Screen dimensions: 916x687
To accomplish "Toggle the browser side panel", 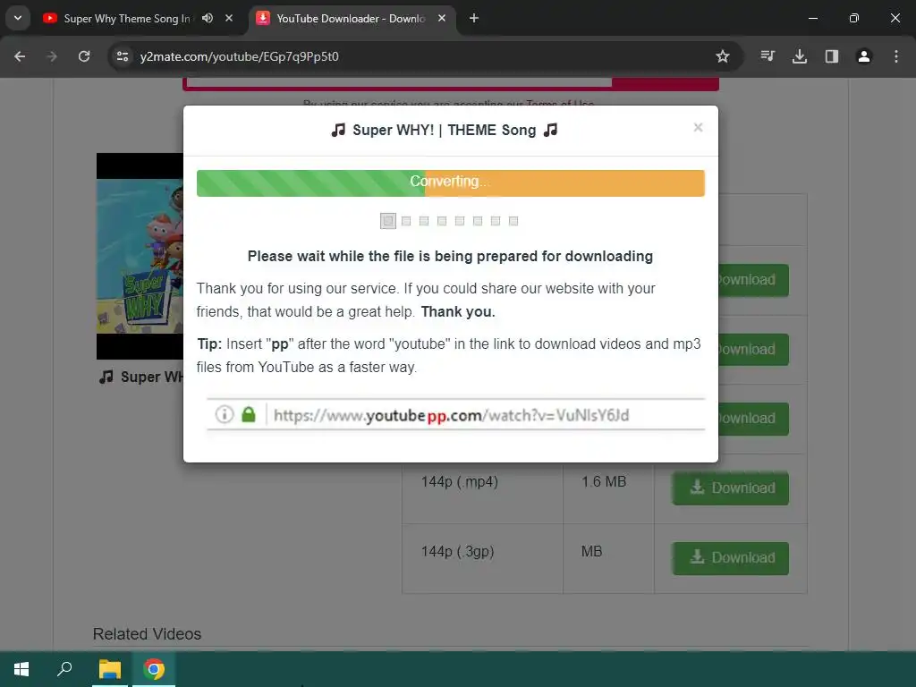I will [832, 56].
